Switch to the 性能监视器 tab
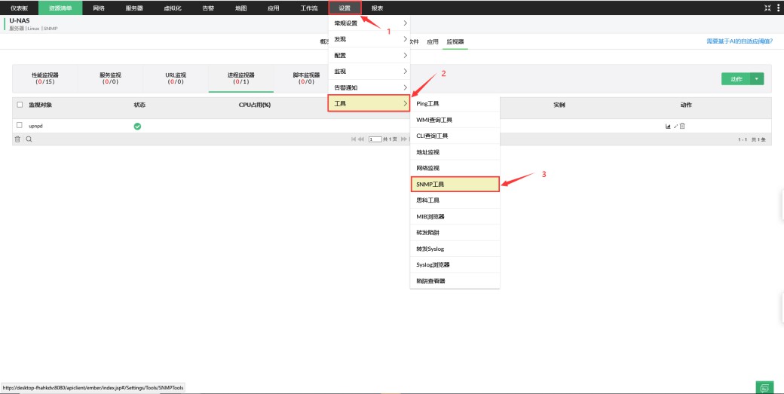 44,78
